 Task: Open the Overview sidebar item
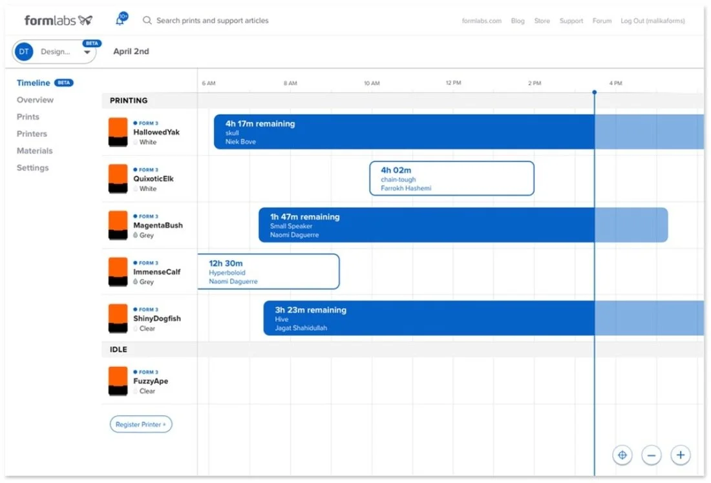tap(35, 99)
